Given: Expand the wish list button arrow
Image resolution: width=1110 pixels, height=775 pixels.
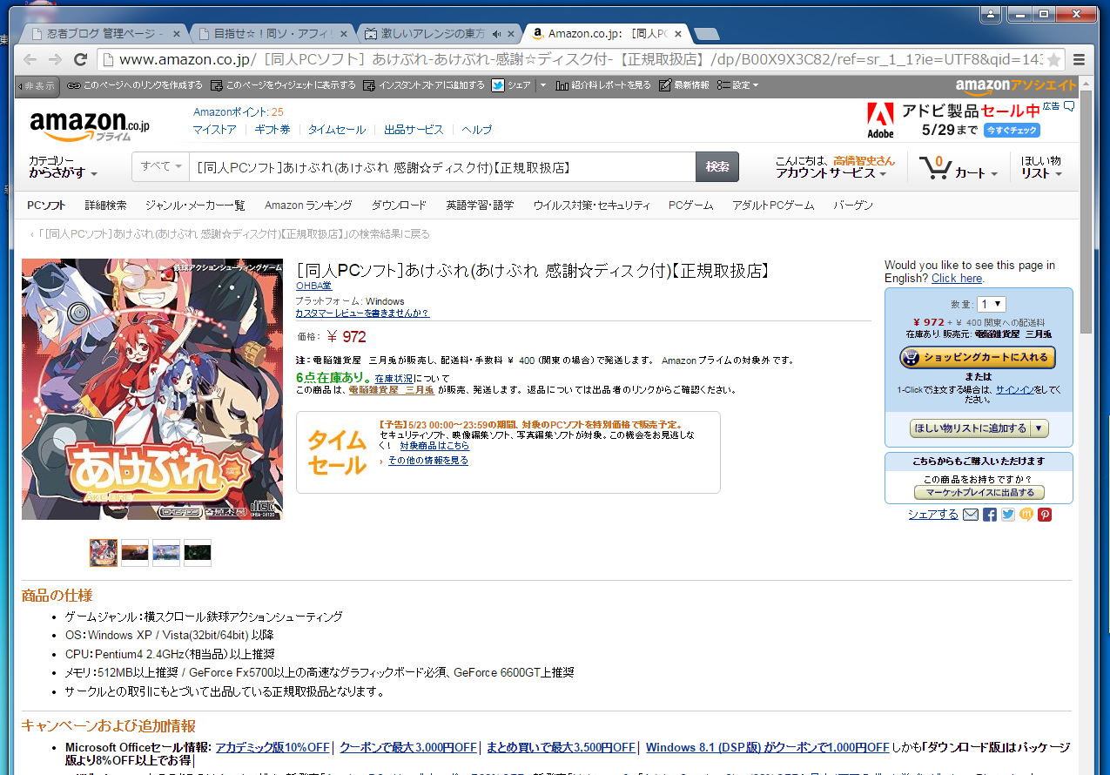Looking at the screenshot, I should tap(1039, 428).
